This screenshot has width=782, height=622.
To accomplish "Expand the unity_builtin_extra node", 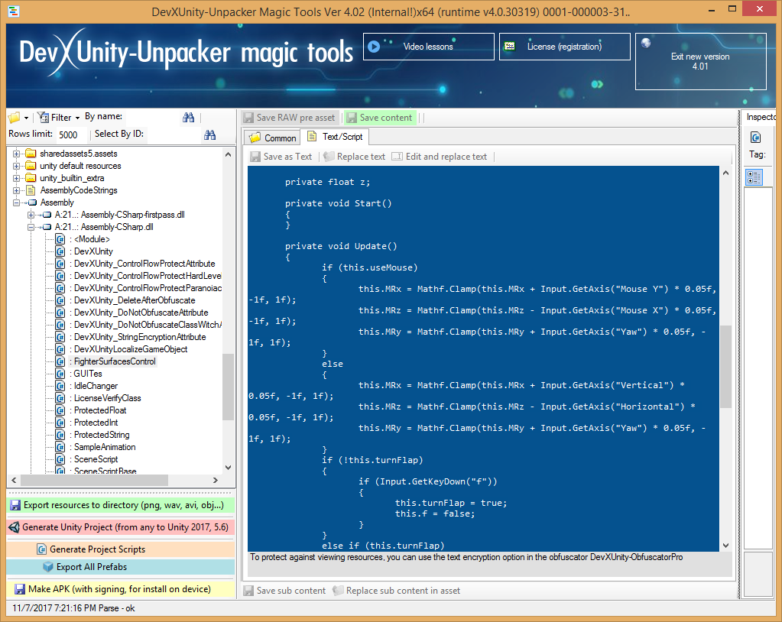I will click(x=17, y=178).
